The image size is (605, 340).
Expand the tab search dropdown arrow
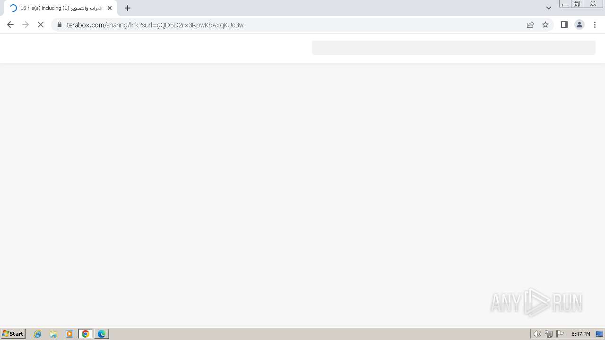pos(549,8)
